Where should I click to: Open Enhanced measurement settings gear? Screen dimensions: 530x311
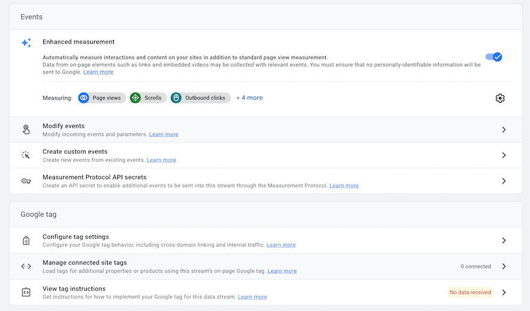click(500, 98)
